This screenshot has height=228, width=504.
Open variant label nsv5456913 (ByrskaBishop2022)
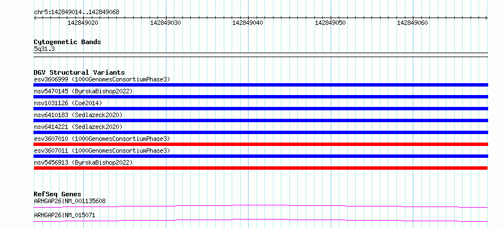pos(83,162)
